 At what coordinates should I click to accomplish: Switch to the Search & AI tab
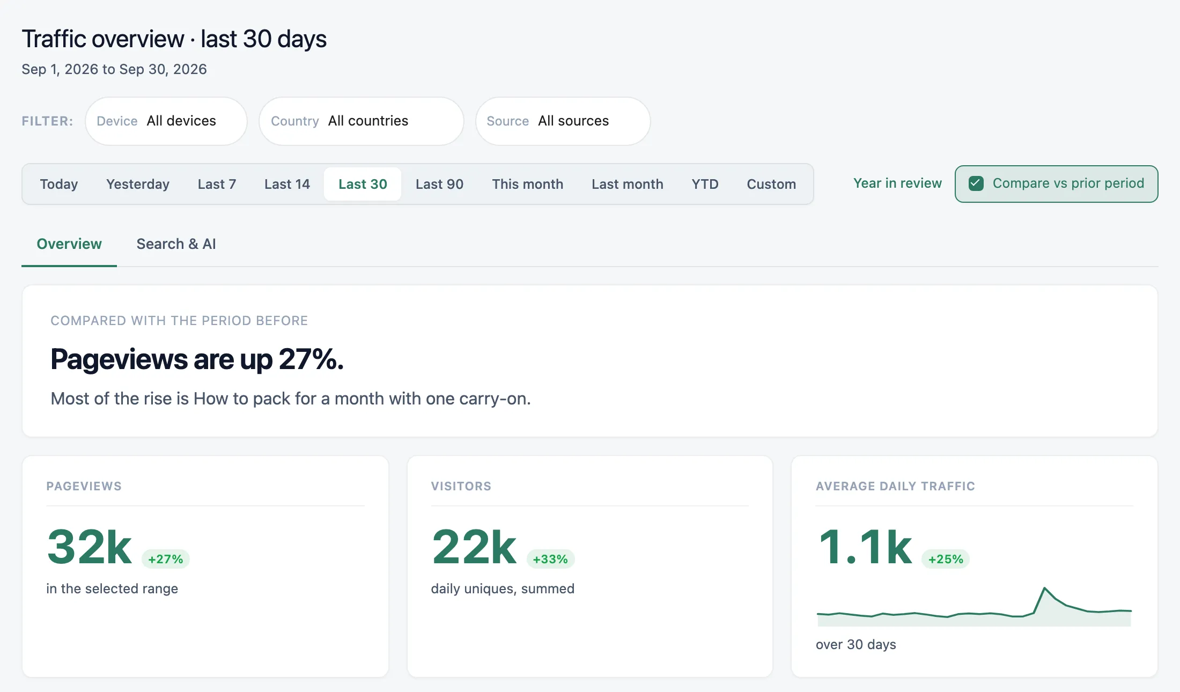[x=176, y=244]
